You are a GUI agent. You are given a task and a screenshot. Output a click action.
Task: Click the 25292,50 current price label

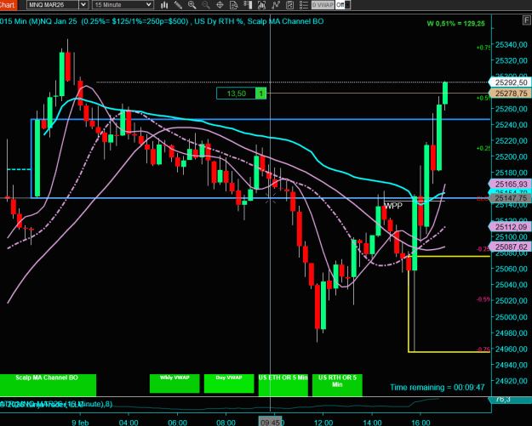510,82
